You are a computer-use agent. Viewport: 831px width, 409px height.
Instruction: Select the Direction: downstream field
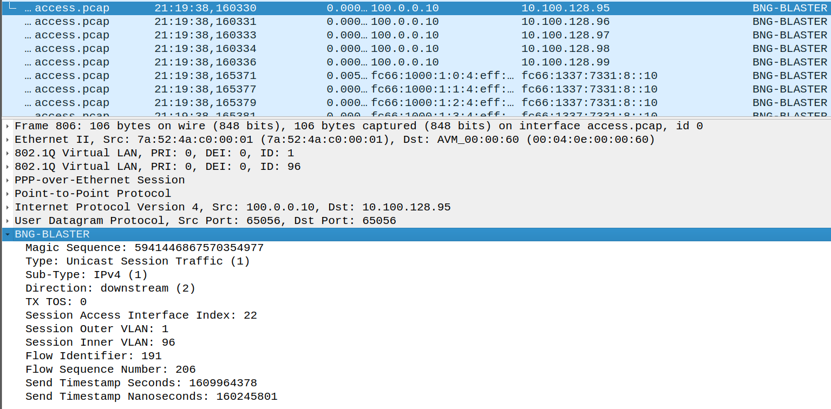click(112, 288)
